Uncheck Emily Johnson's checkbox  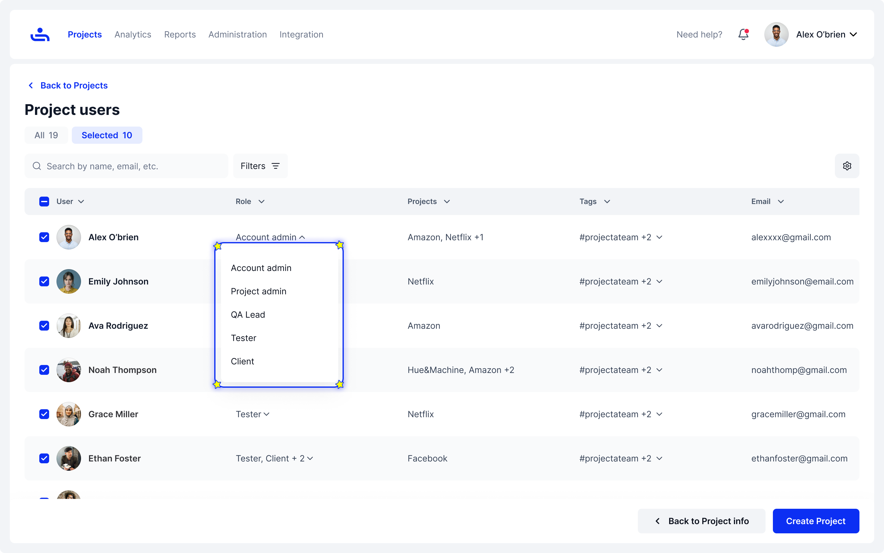tap(44, 281)
